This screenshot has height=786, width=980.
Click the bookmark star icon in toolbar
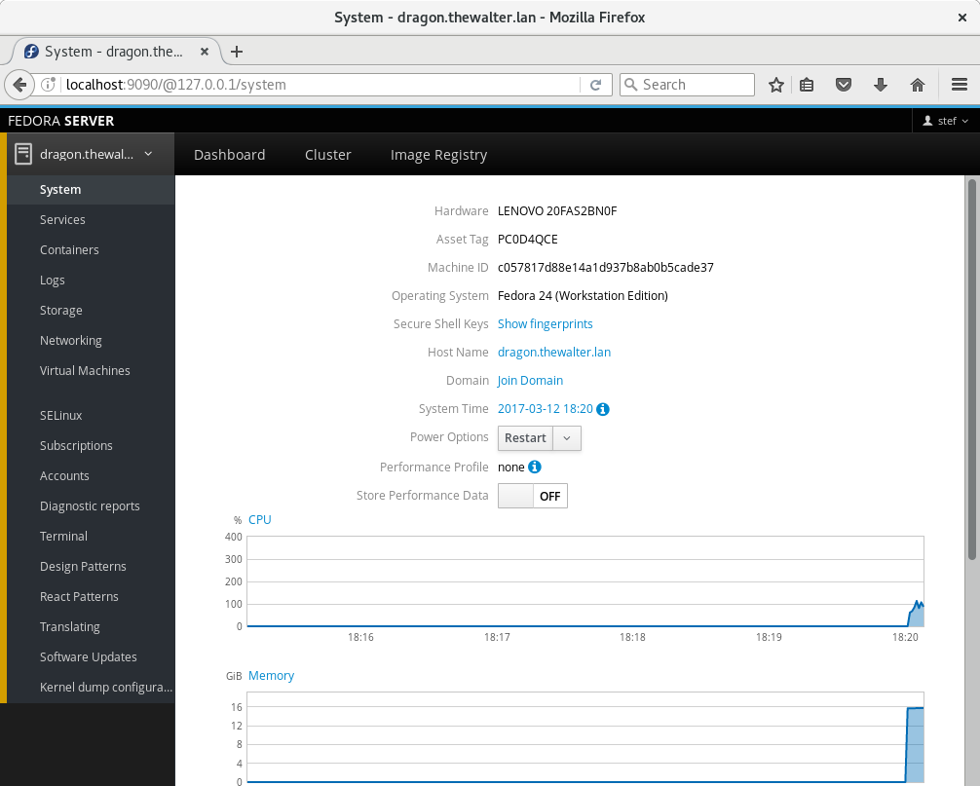[776, 85]
